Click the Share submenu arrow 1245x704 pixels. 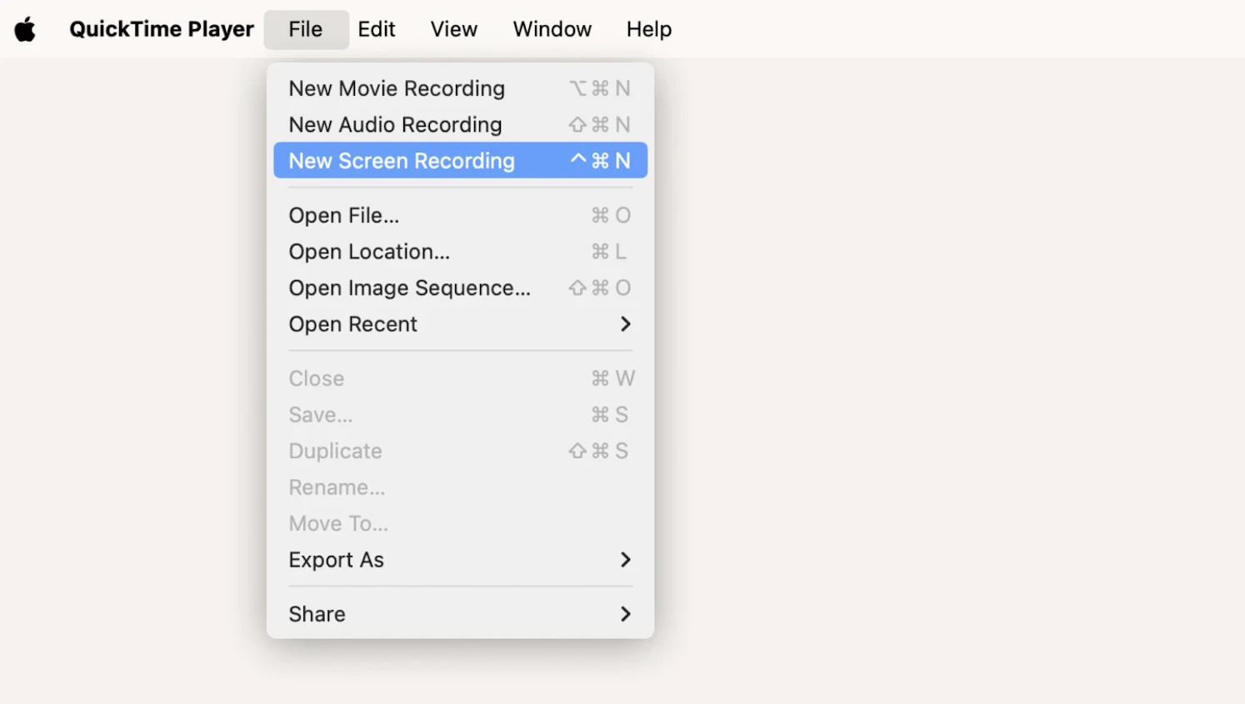626,614
